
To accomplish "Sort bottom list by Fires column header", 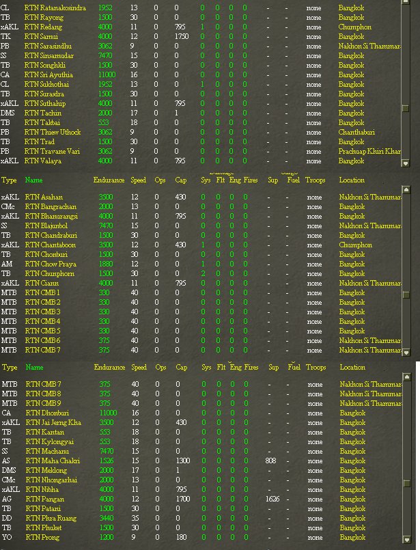I will 251,368.
